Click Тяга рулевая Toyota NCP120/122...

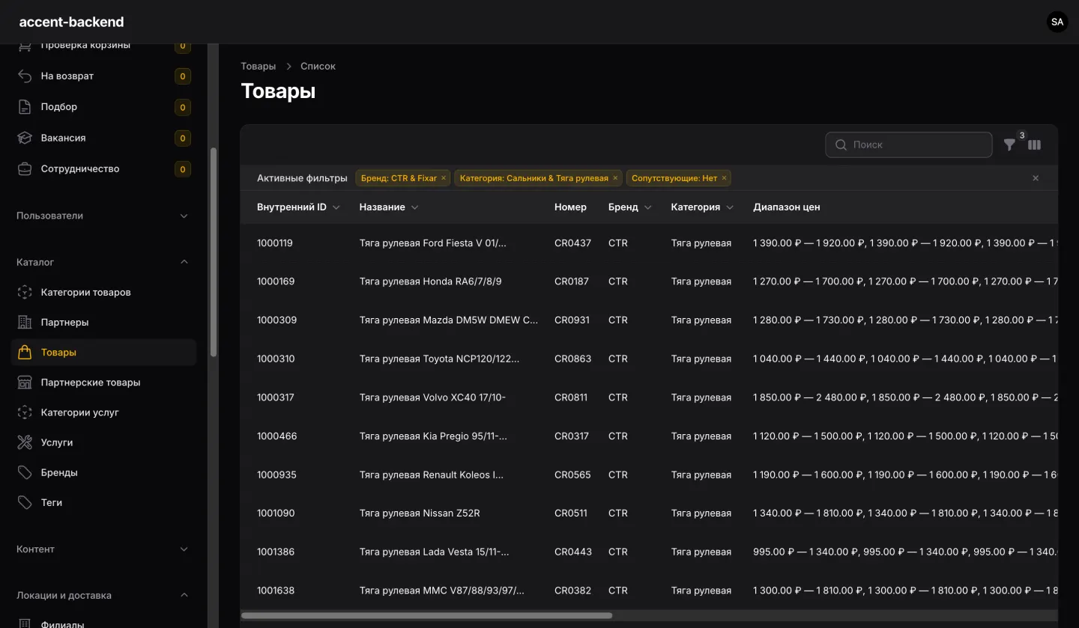pyautogui.click(x=439, y=359)
